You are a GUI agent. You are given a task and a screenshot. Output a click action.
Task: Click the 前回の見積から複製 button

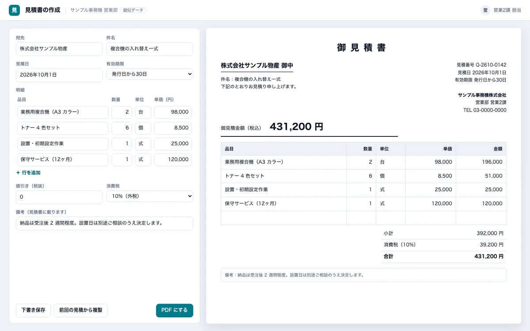tap(81, 310)
